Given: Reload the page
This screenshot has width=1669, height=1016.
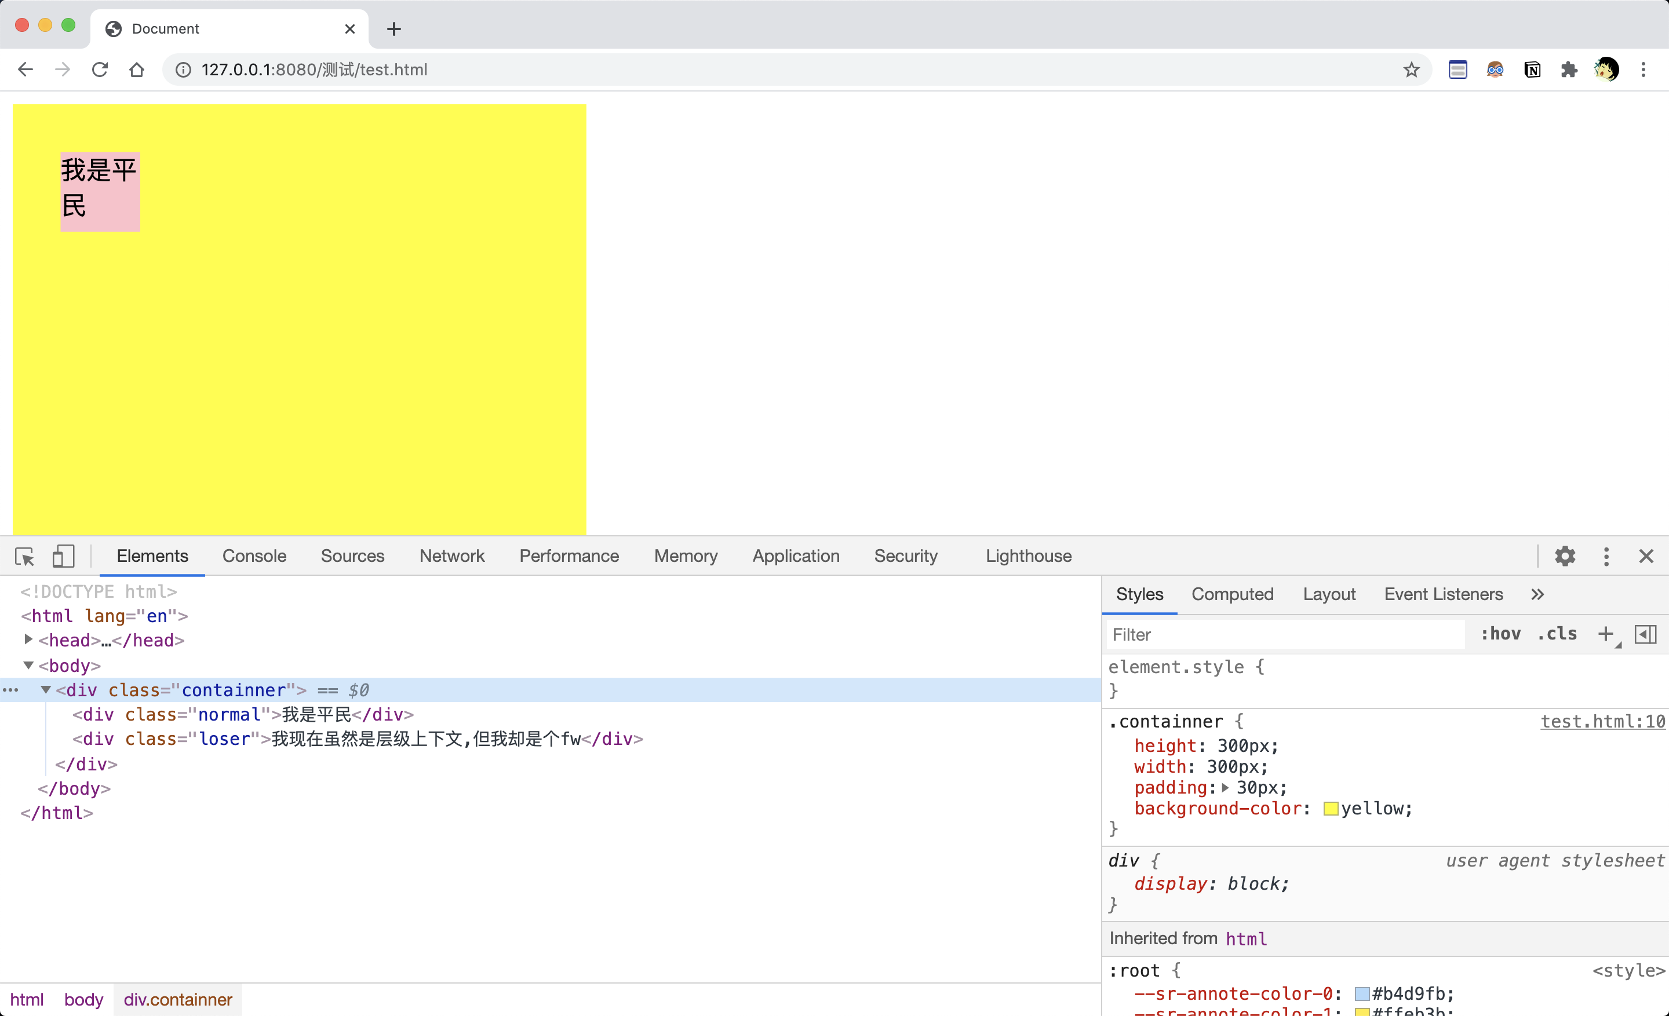Looking at the screenshot, I should 100,70.
